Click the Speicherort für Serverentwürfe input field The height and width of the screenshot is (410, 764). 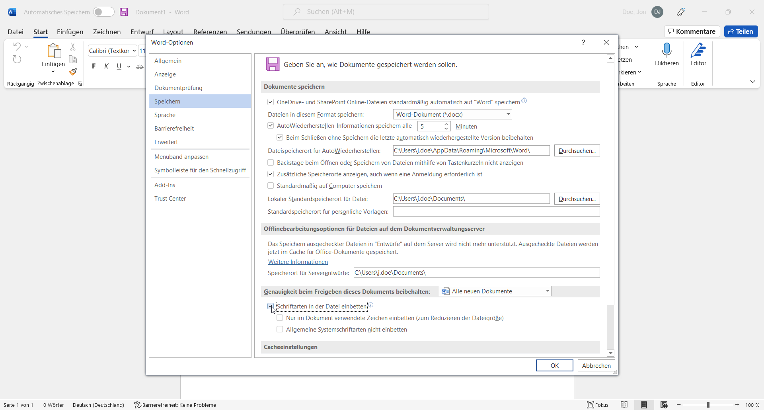click(476, 273)
